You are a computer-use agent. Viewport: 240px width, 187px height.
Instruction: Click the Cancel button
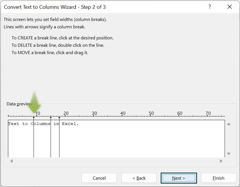point(99,178)
